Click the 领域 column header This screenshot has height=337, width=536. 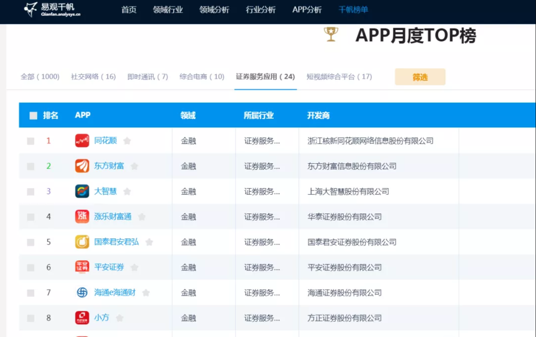[x=188, y=116]
